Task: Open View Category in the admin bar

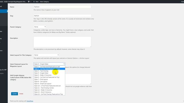Action: (44, 2)
